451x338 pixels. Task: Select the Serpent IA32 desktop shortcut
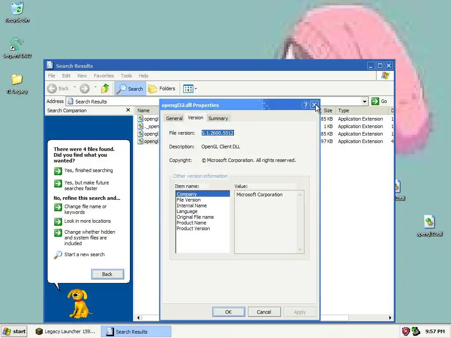[17, 48]
